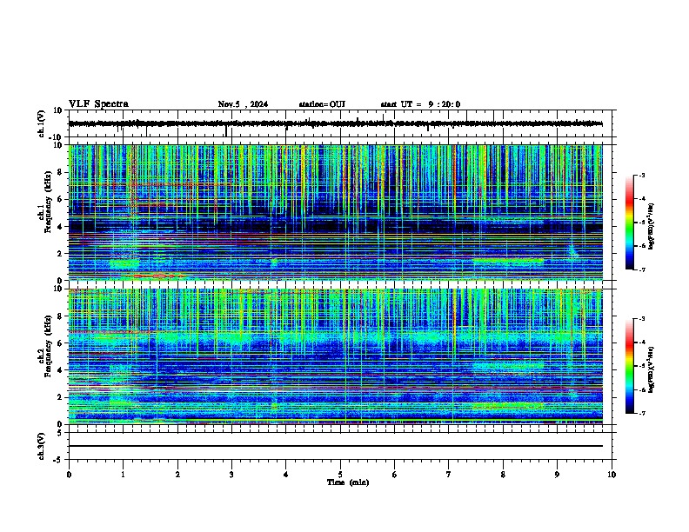Click the "8" label on the time axis

503,475
